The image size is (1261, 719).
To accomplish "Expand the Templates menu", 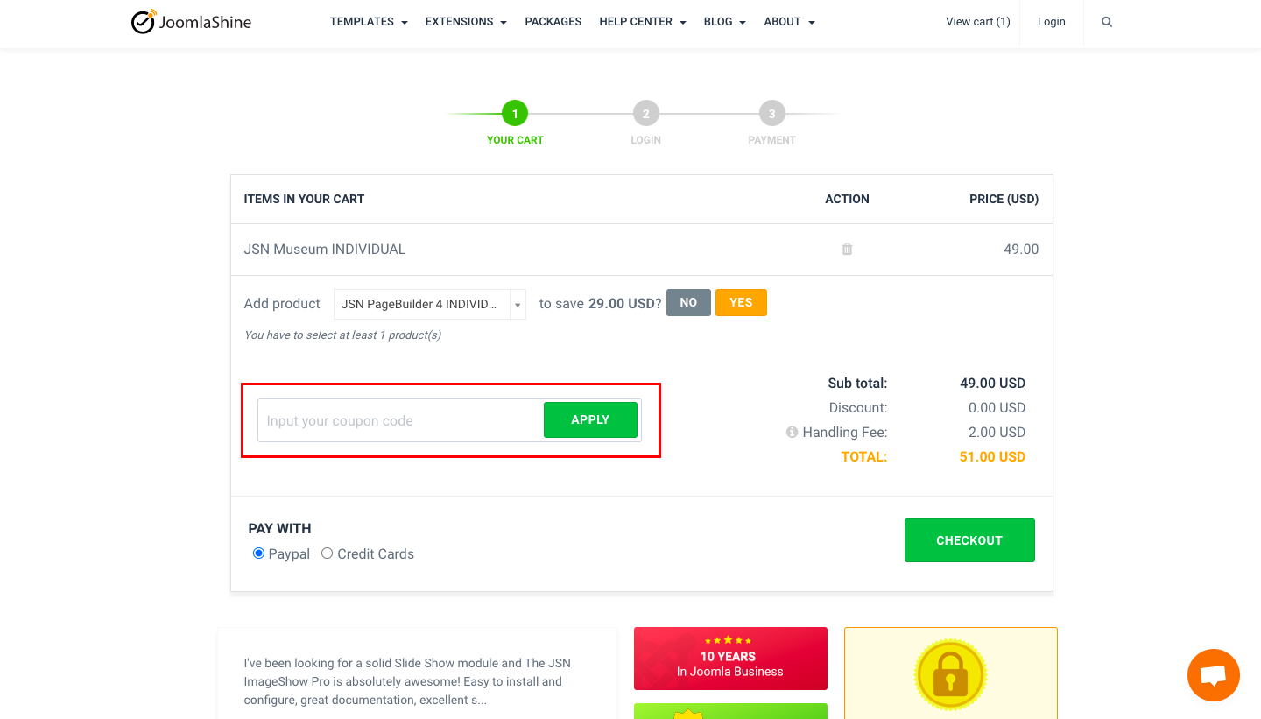I will tap(369, 22).
